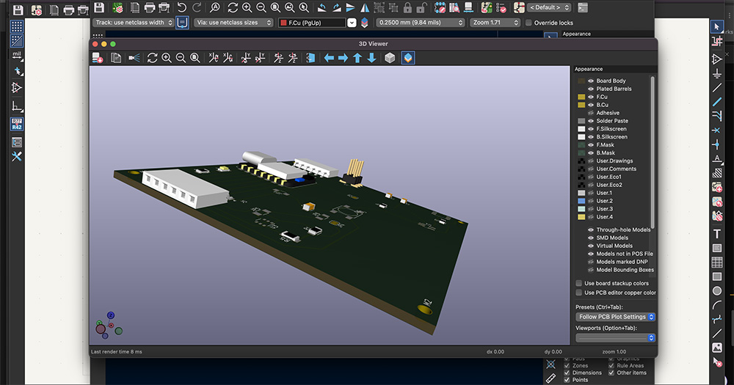
Task: Open grid size 0.2500 mm dropdown
Action: [x=421, y=23]
